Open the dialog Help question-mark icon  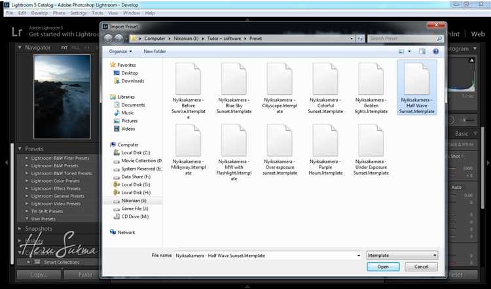point(435,51)
